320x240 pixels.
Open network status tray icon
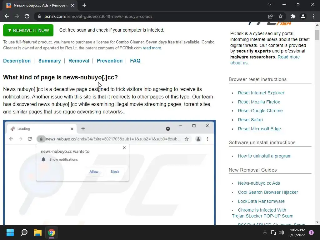point(273,232)
